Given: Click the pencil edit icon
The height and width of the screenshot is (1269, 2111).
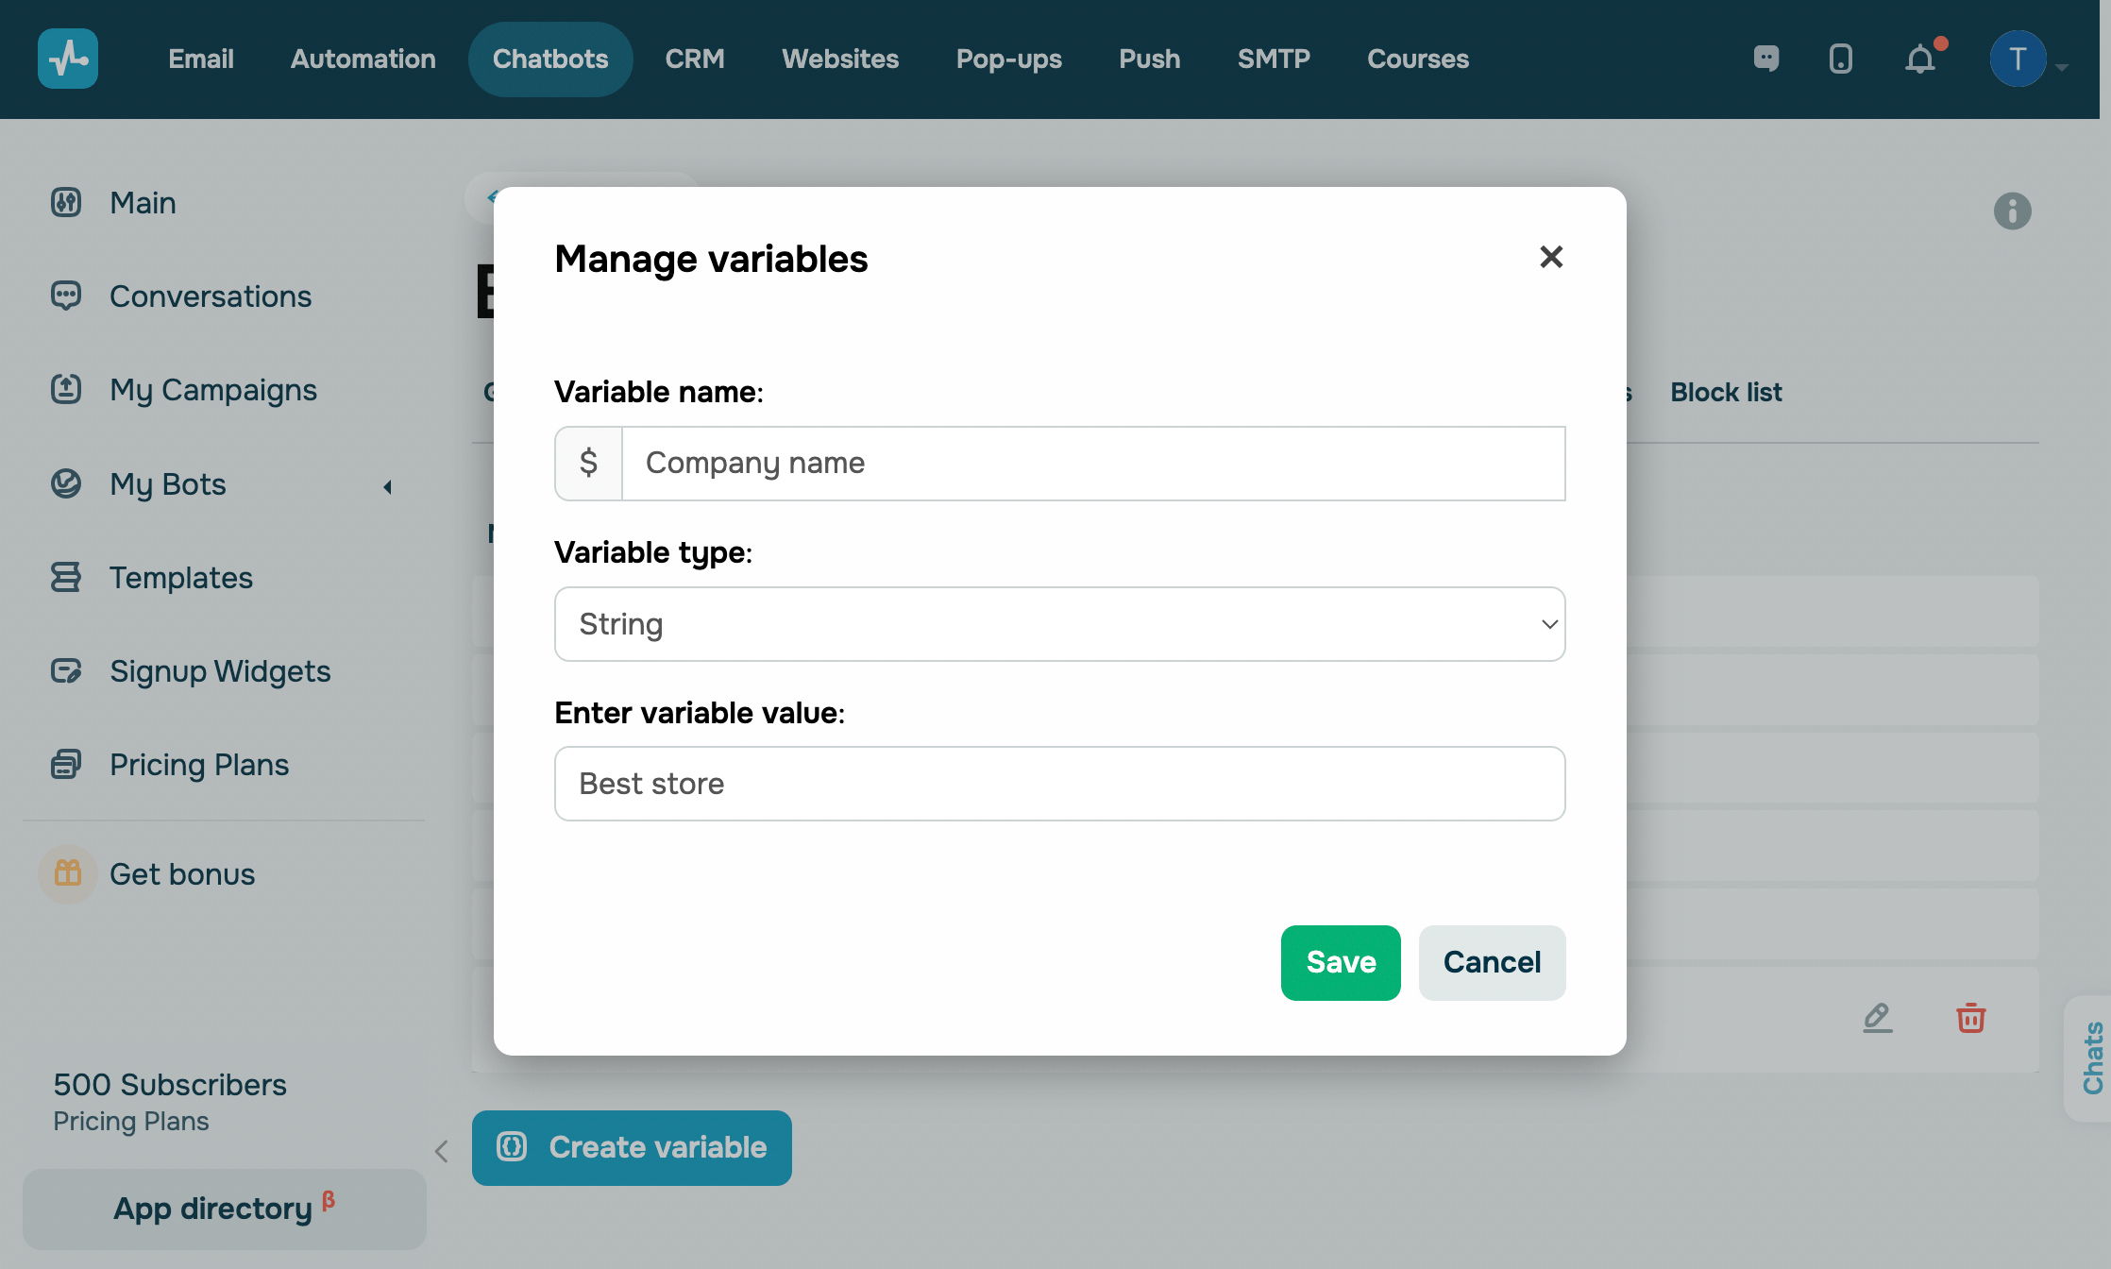Looking at the screenshot, I should click(1877, 1018).
